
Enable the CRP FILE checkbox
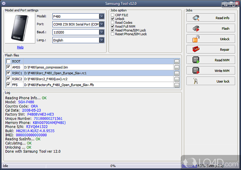point(113,15)
